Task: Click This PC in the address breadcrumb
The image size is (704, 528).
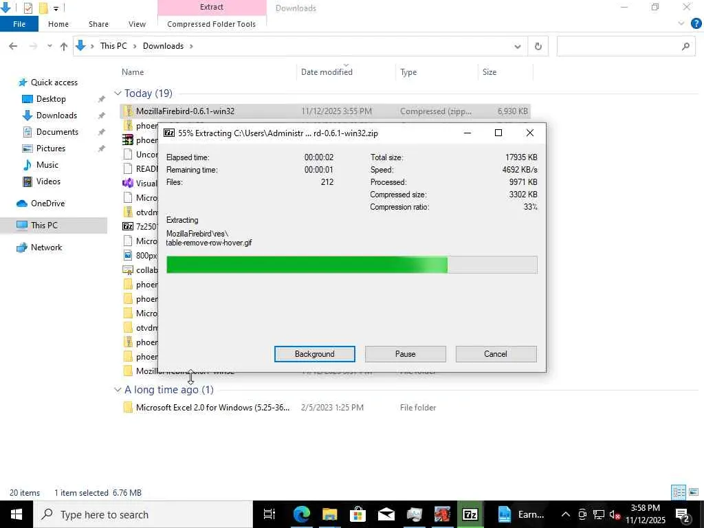Action: click(113, 46)
